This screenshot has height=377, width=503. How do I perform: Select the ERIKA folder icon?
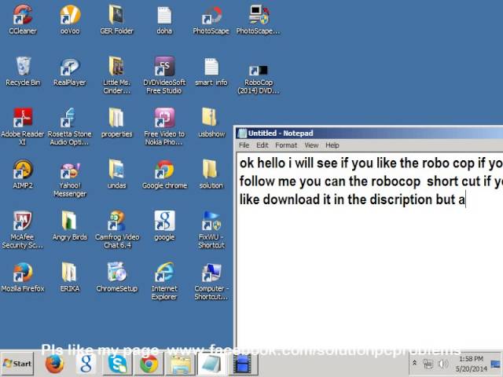pos(70,277)
